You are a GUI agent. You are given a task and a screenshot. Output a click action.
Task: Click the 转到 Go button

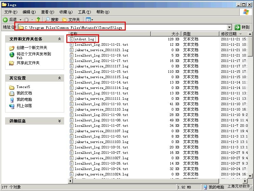pyautogui.click(x=242, y=27)
